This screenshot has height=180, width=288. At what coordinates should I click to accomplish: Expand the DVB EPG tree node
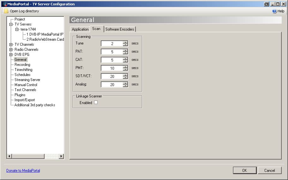pyautogui.click(x=11, y=55)
